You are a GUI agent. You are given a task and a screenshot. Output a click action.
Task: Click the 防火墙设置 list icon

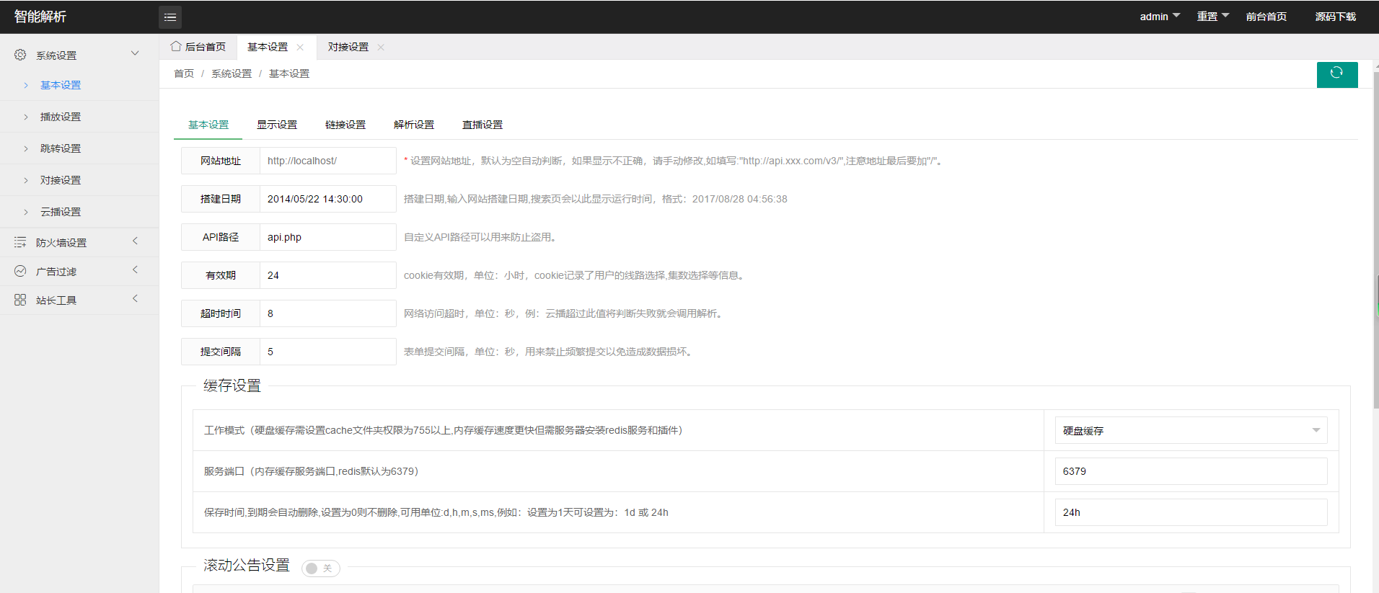point(20,242)
